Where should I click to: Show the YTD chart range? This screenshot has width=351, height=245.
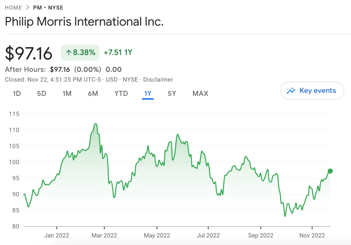(x=121, y=94)
